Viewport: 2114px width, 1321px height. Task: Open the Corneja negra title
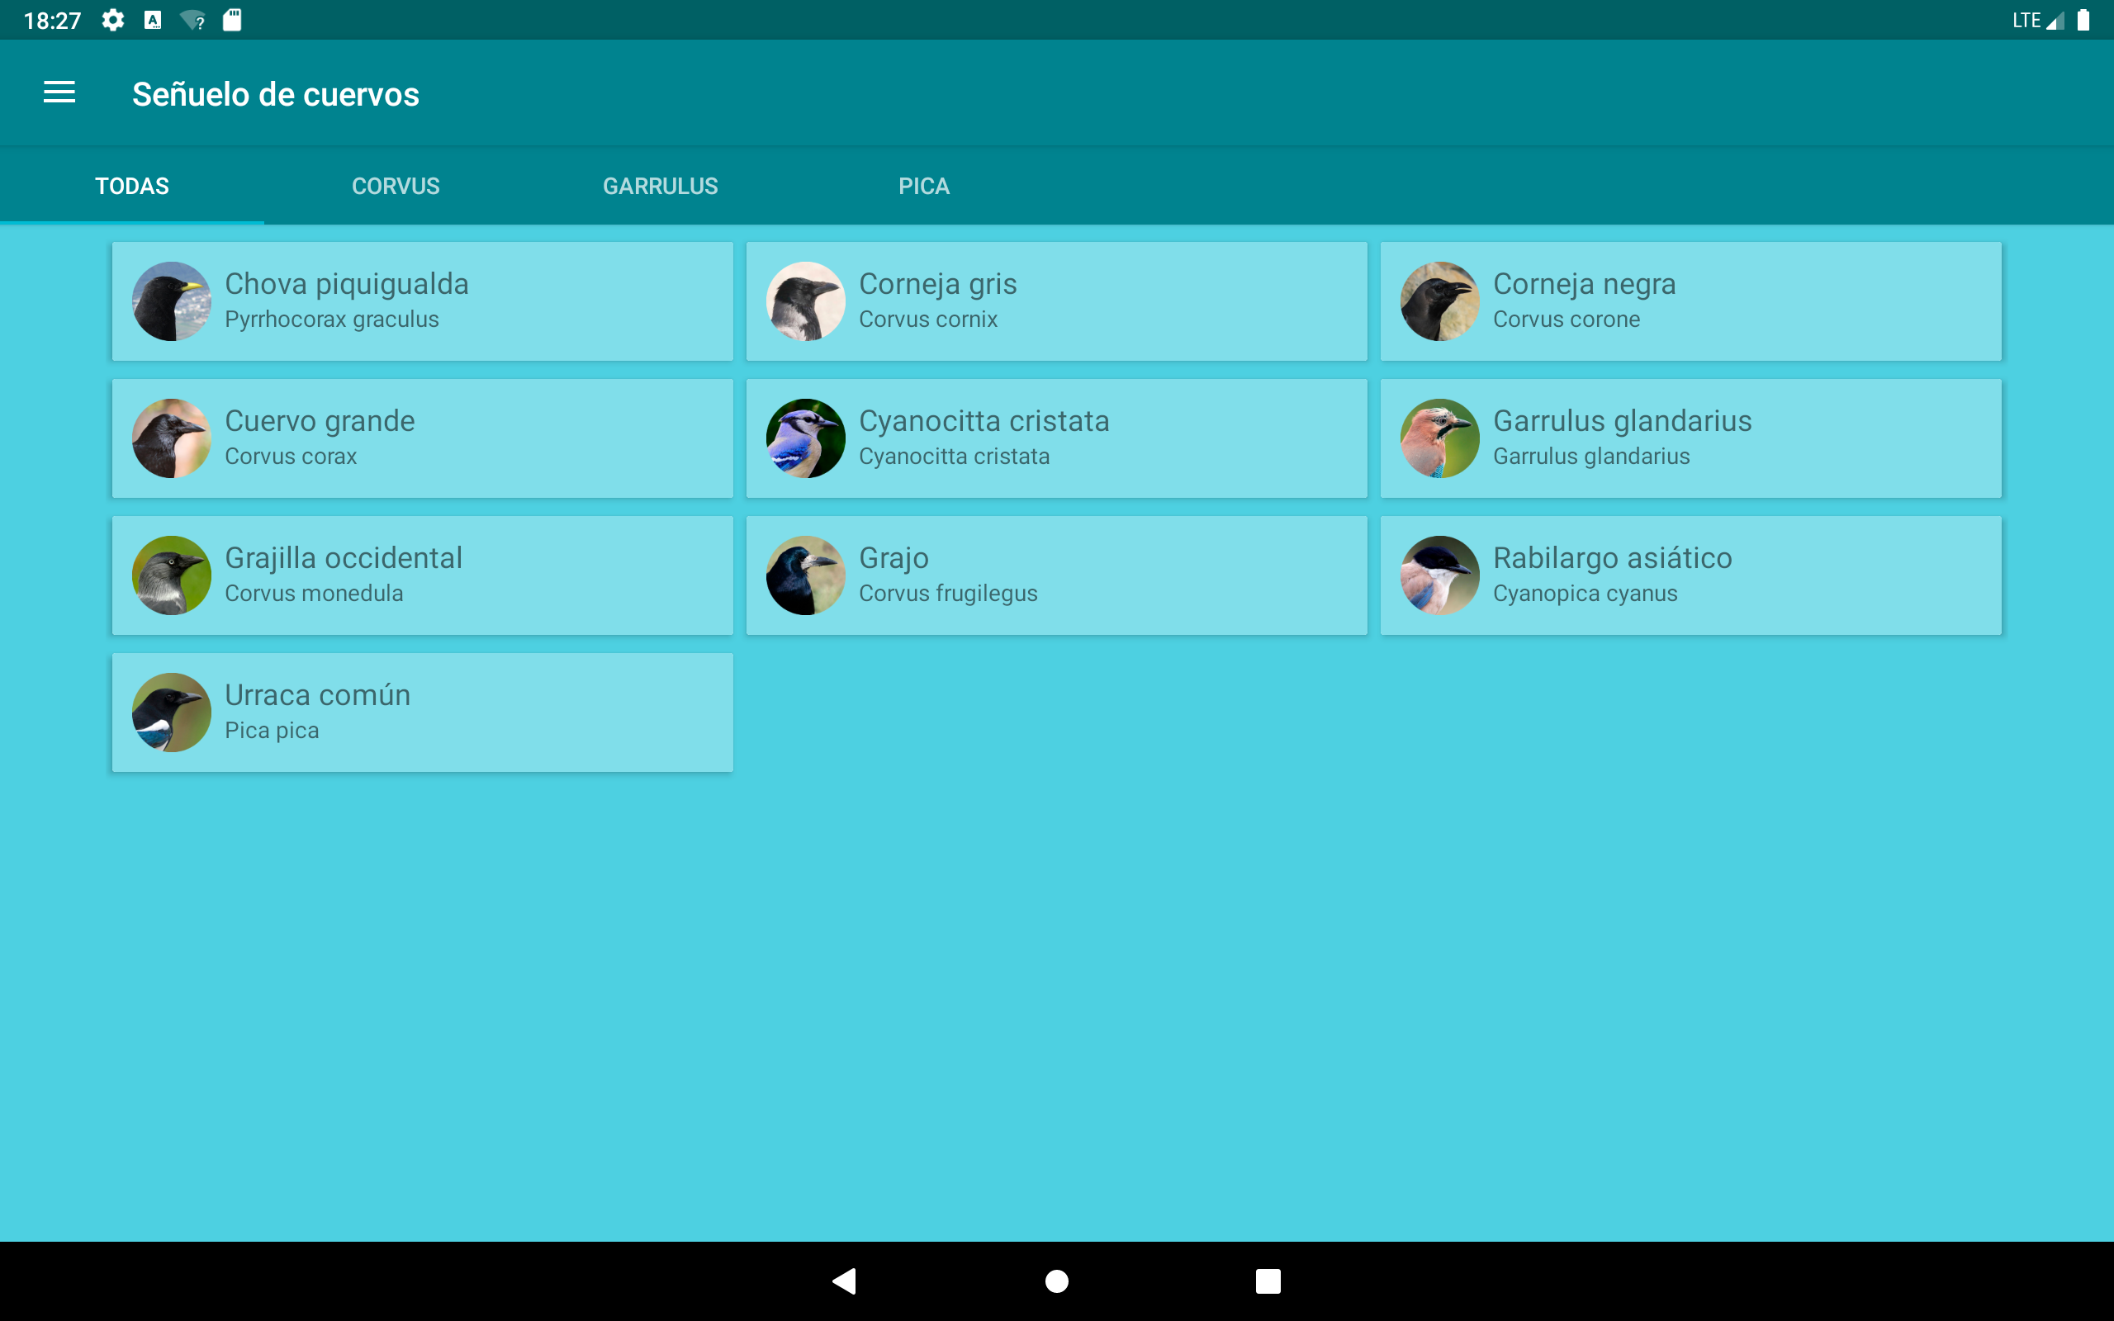pyautogui.click(x=1585, y=284)
